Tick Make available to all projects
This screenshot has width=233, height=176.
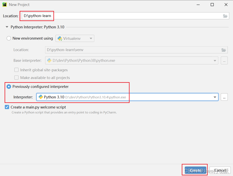(x=17, y=78)
